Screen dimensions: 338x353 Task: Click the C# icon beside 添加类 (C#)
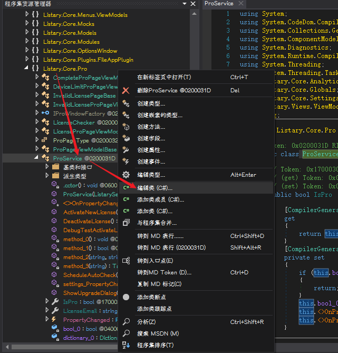pos(126,211)
